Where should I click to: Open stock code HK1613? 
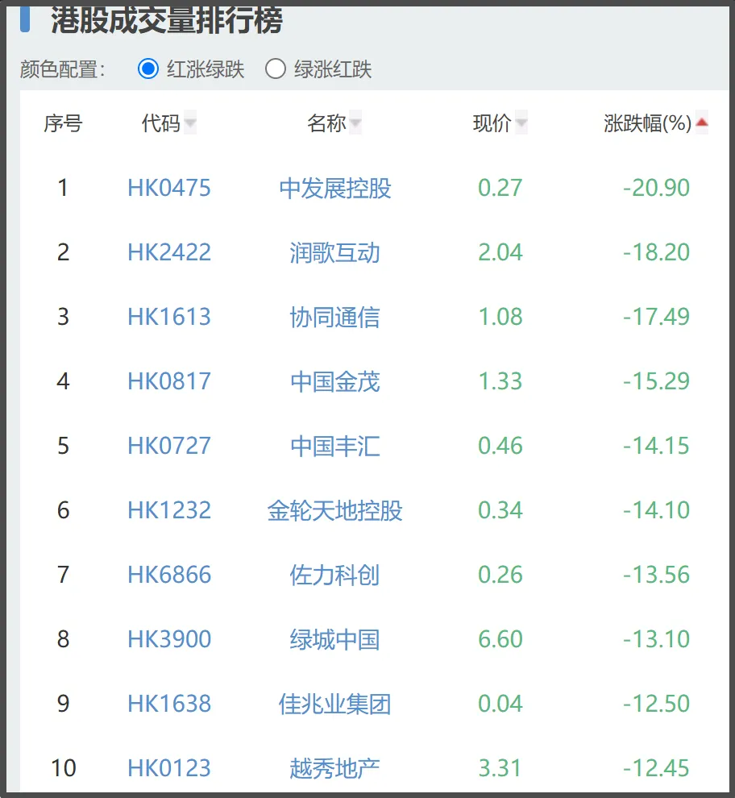click(x=169, y=317)
